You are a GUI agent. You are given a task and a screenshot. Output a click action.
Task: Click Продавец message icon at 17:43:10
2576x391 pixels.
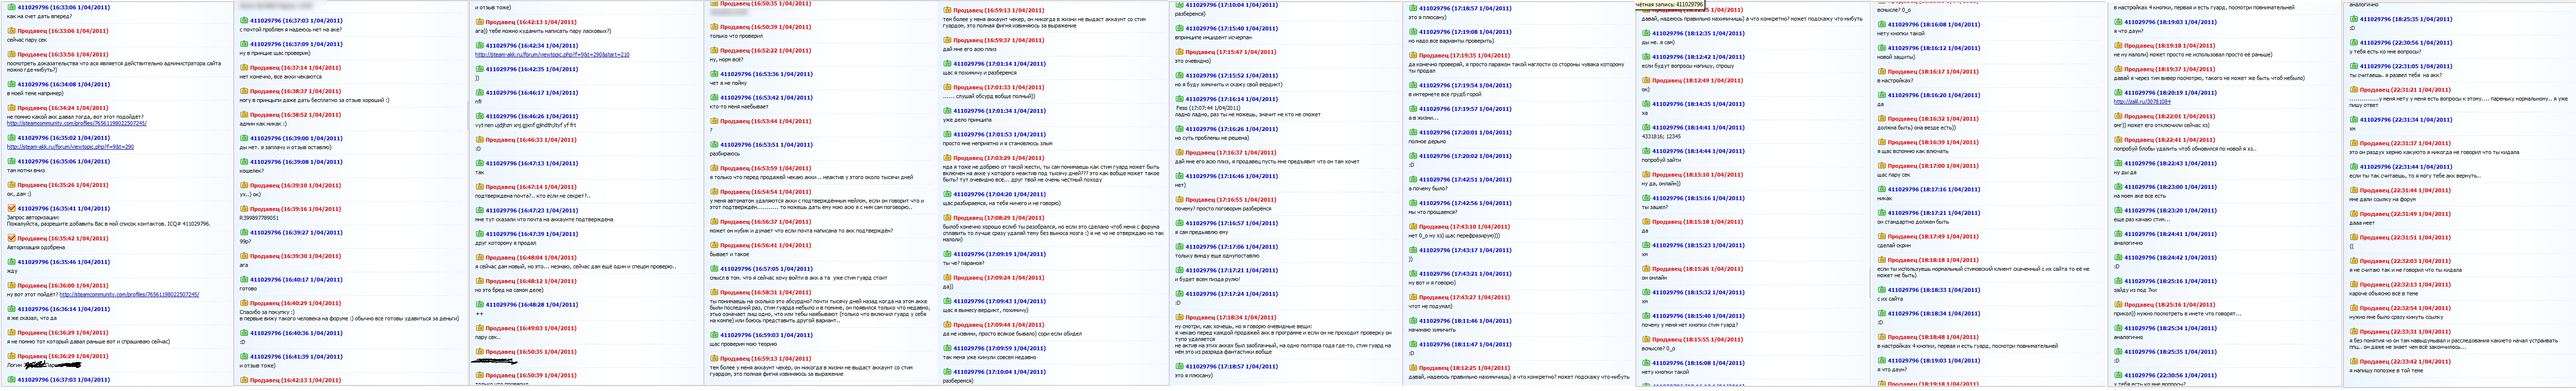(x=1413, y=226)
